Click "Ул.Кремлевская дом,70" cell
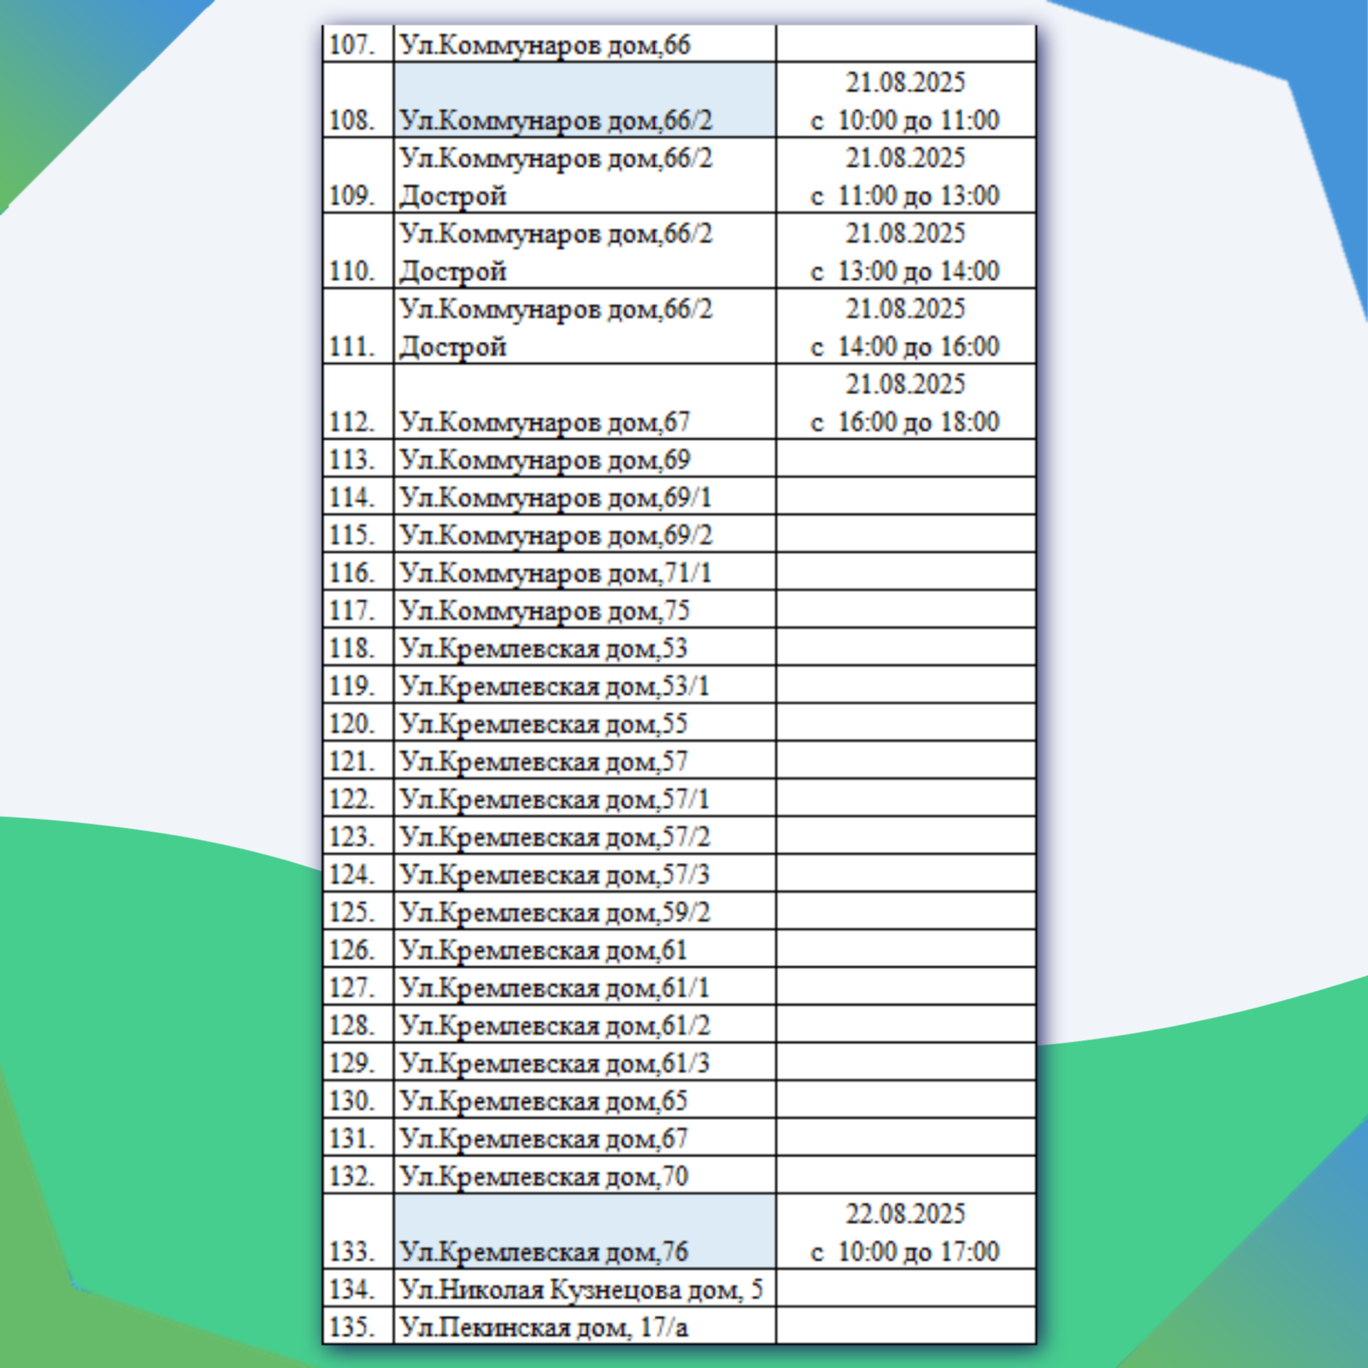The width and height of the screenshot is (1368, 1368). (585, 1176)
